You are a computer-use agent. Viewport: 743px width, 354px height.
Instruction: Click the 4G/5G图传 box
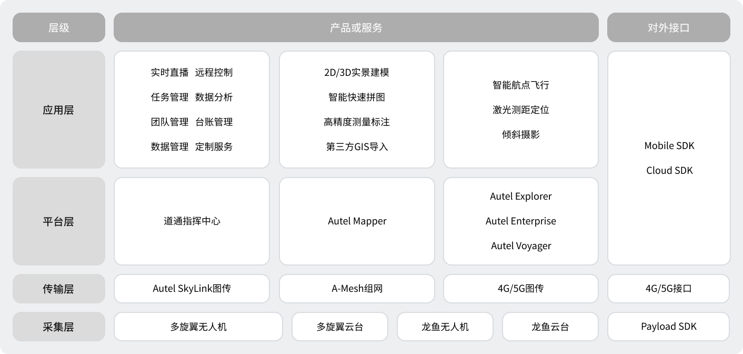tap(521, 289)
